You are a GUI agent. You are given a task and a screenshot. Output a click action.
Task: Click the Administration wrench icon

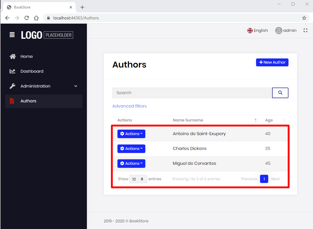[12, 86]
